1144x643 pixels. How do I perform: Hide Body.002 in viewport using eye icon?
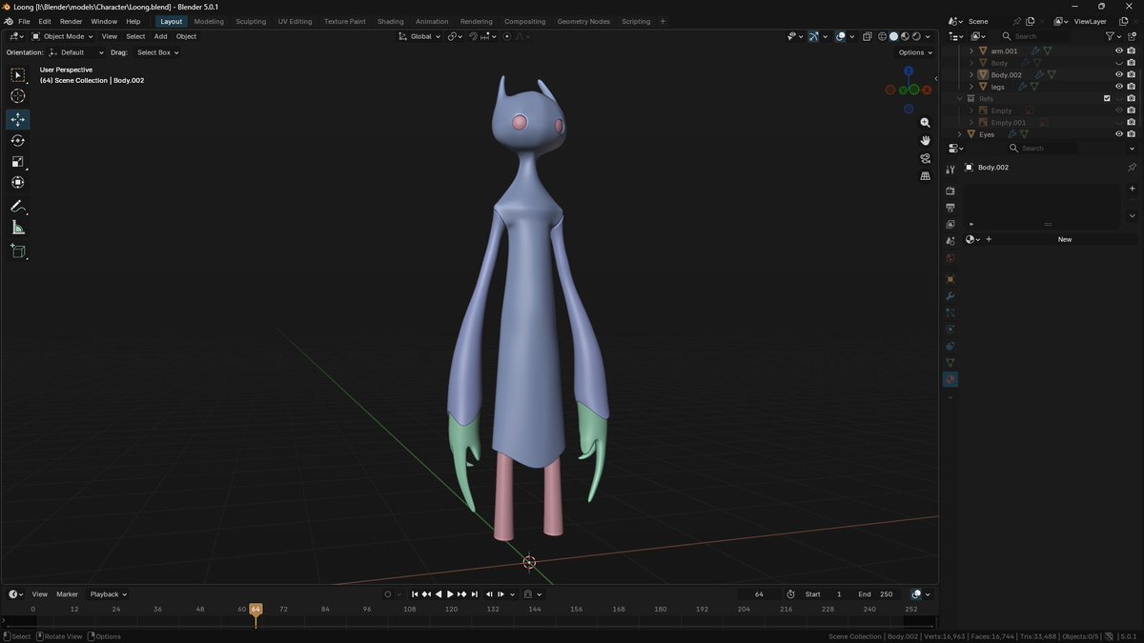click(x=1119, y=74)
